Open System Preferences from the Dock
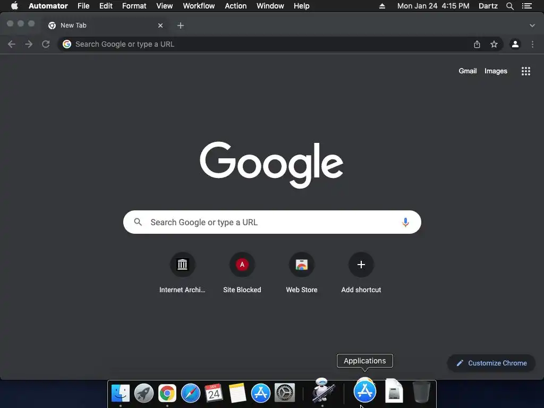The width and height of the screenshot is (544, 408). (x=285, y=393)
